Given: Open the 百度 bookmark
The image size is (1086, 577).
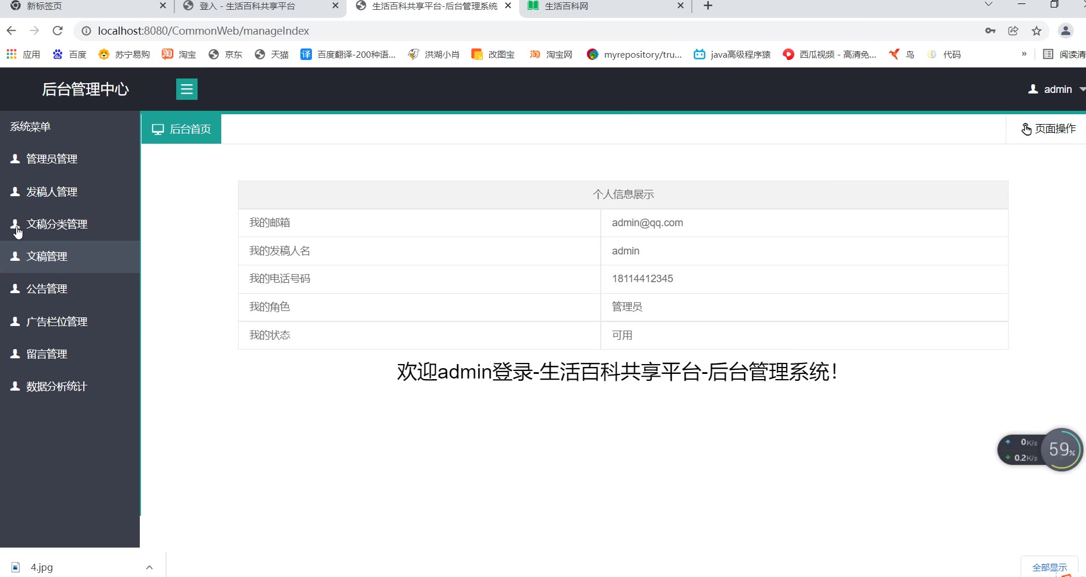Looking at the screenshot, I should point(69,54).
